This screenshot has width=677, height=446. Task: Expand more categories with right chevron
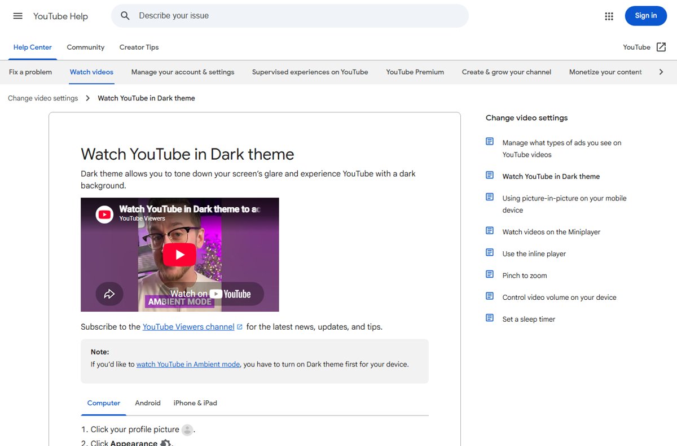[661, 72]
